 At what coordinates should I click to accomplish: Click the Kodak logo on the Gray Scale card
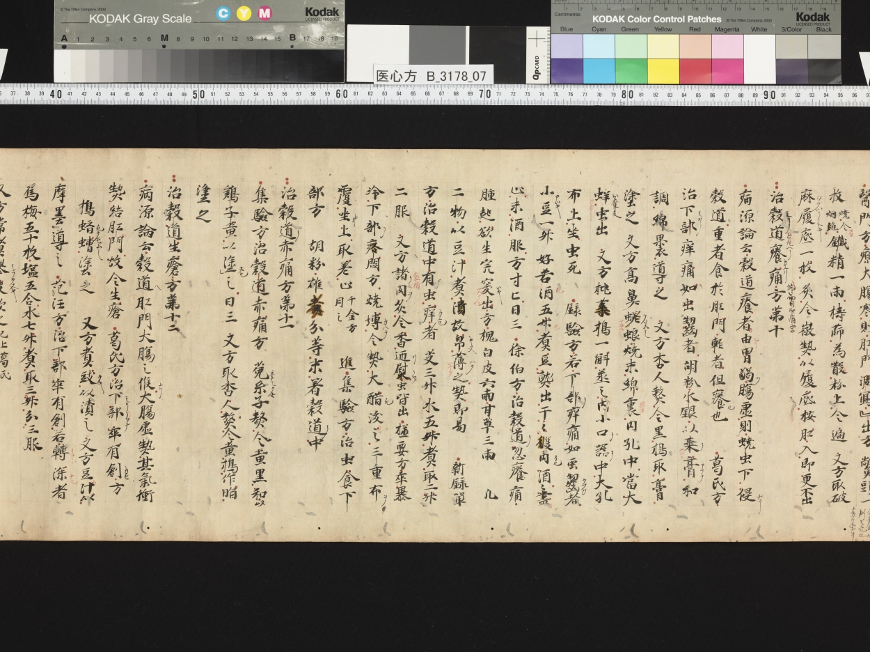click(322, 13)
